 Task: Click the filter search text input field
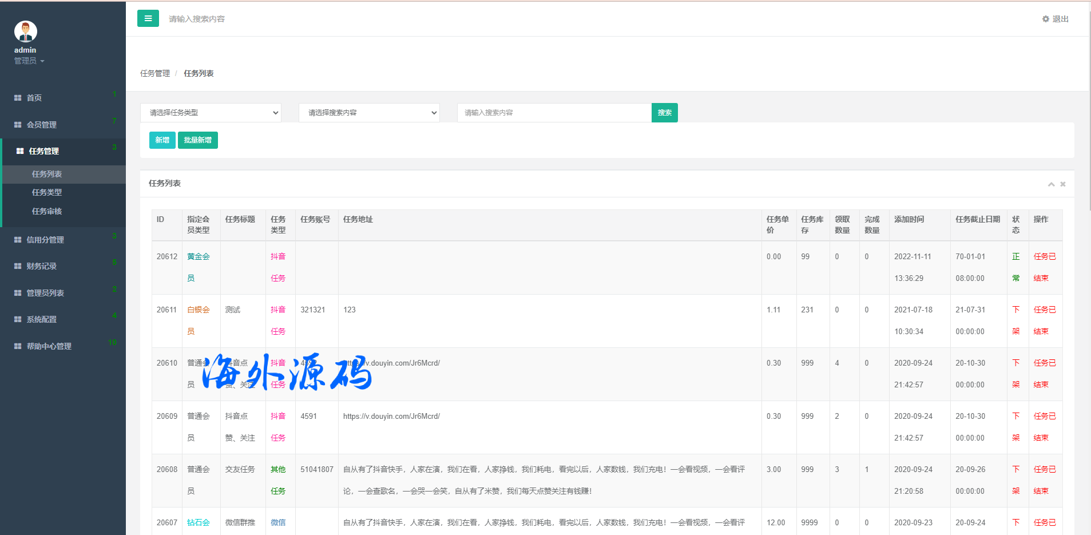coord(554,113)
